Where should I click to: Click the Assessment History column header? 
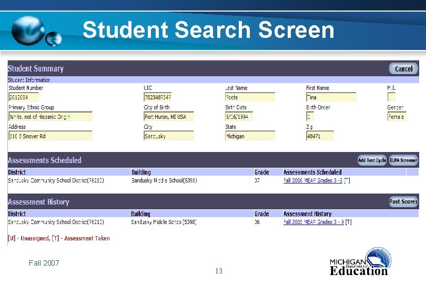point(307,214)
